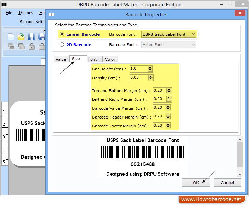Screen dimensions: 249x205
Task: Open the File menu
Action: 9,13
